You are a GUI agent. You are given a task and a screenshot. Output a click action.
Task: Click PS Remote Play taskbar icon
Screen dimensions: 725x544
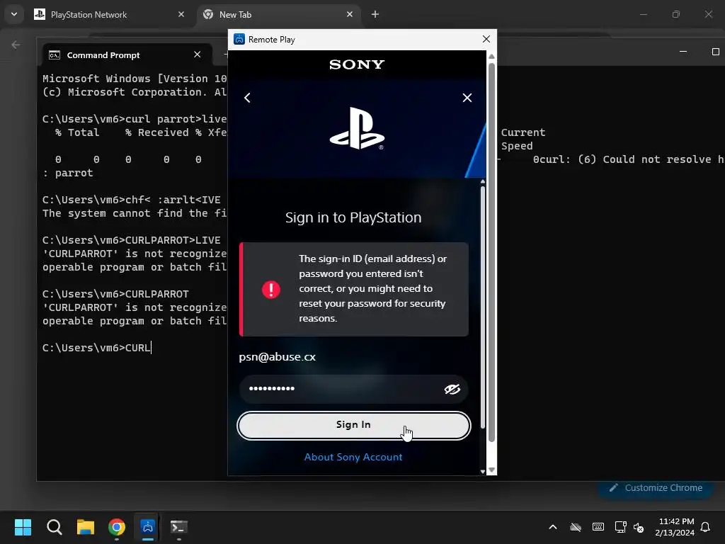pyautogui.click(x=148, y=527)
